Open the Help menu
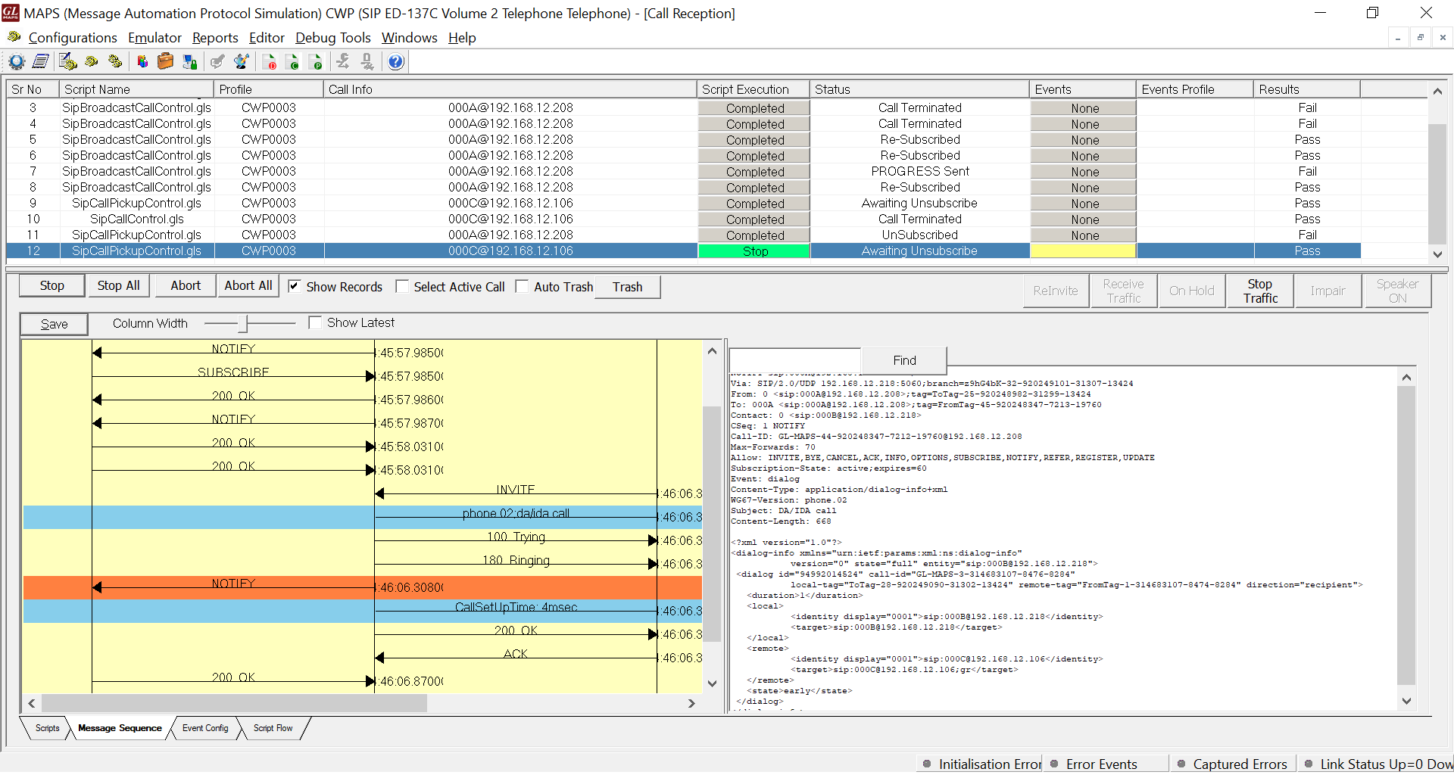 (x=462, y=38)
